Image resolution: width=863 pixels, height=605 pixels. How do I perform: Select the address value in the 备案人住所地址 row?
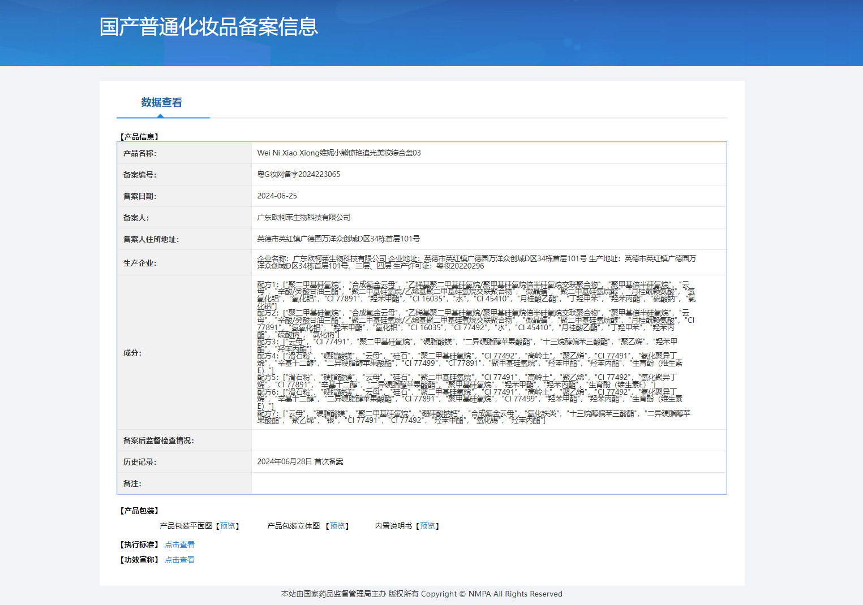point(338,239)
